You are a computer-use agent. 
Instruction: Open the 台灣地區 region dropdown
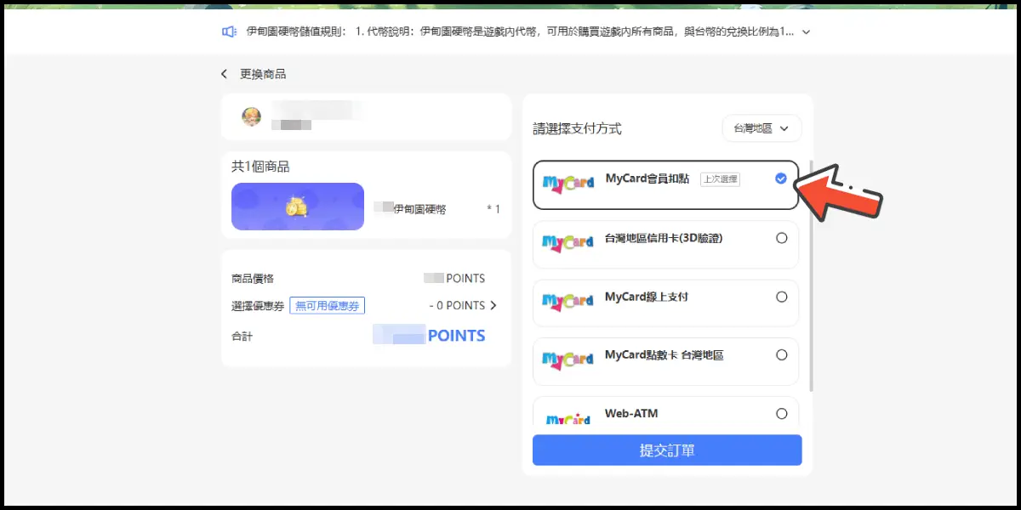click(761, 128)
